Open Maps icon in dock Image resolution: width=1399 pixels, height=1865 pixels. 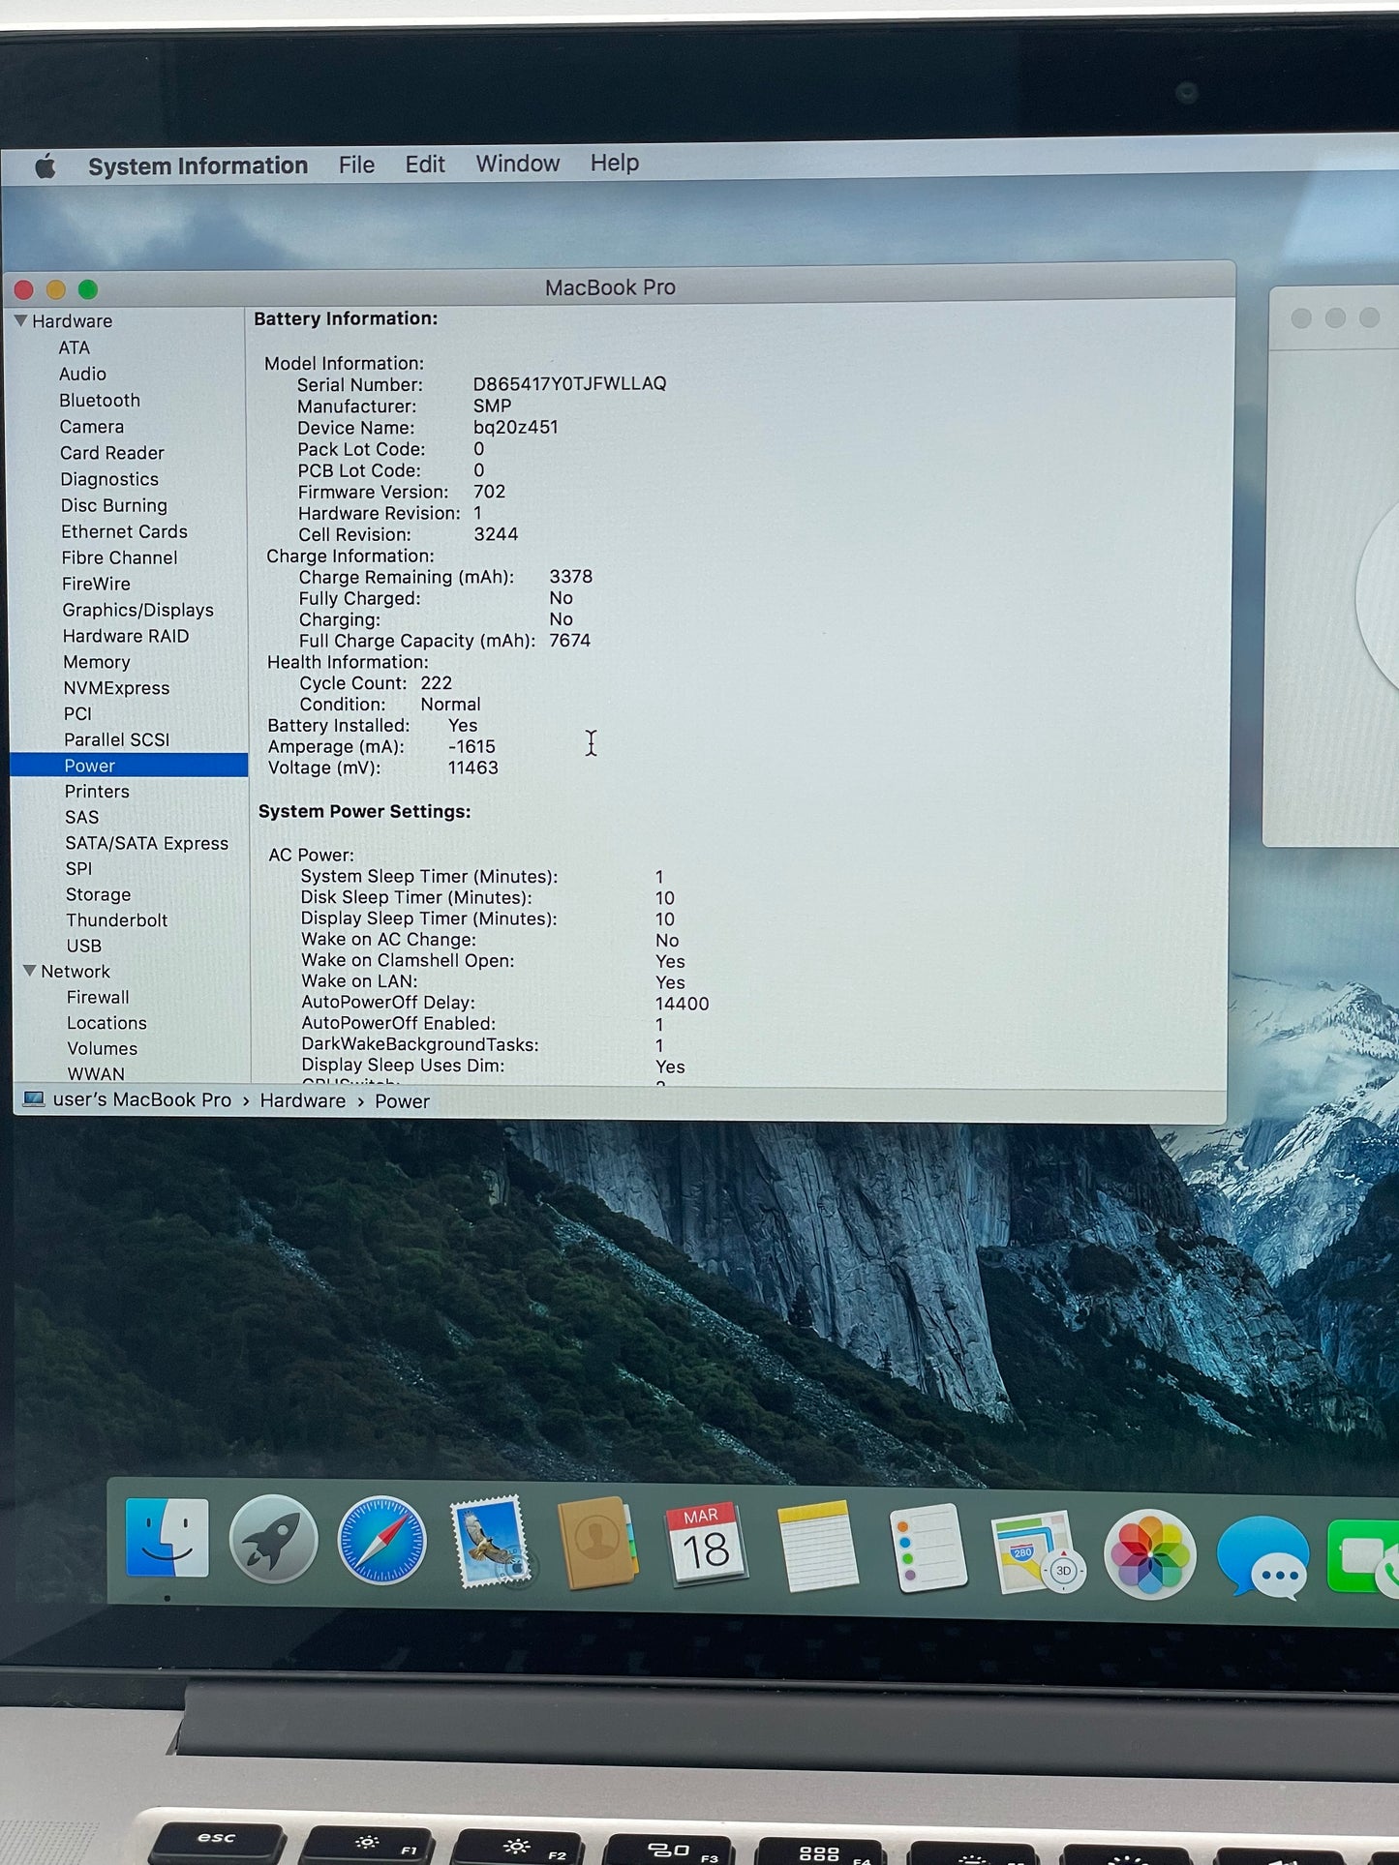[x=1037, y=1551]
